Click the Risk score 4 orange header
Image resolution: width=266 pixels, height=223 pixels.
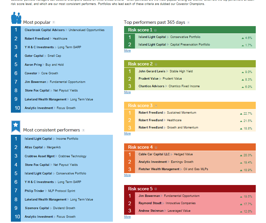189,147
